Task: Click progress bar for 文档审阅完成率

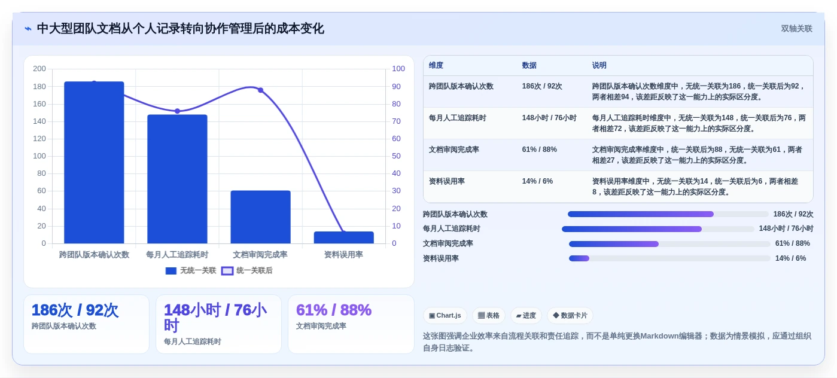Action: pos(669,244)
